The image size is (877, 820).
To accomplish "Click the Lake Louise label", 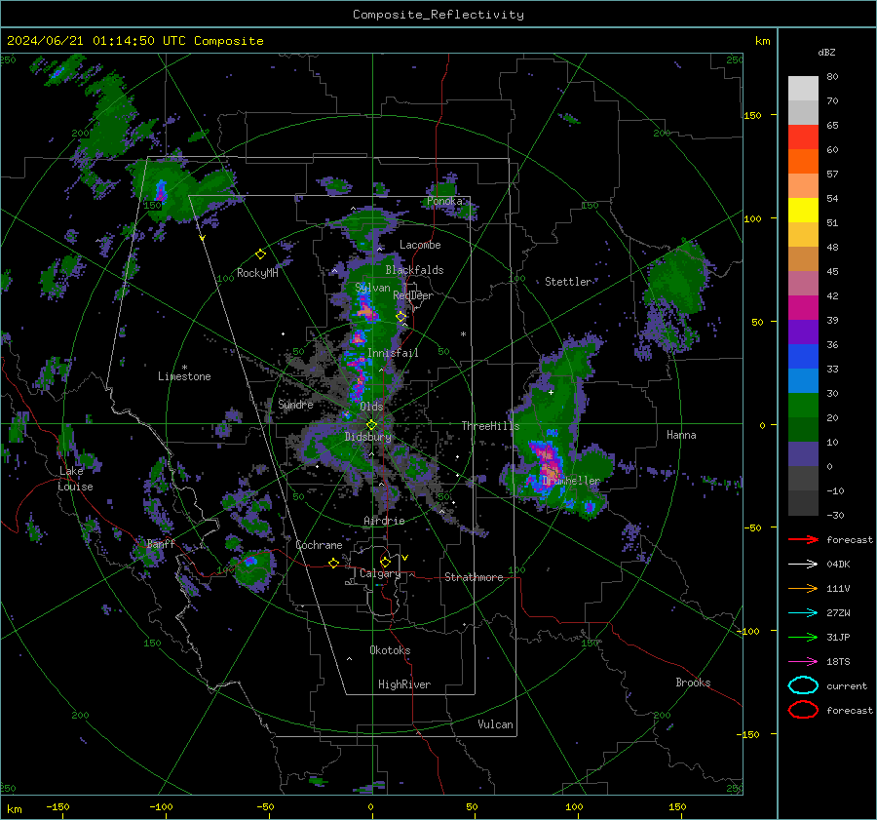I will (x=75, y=479).
